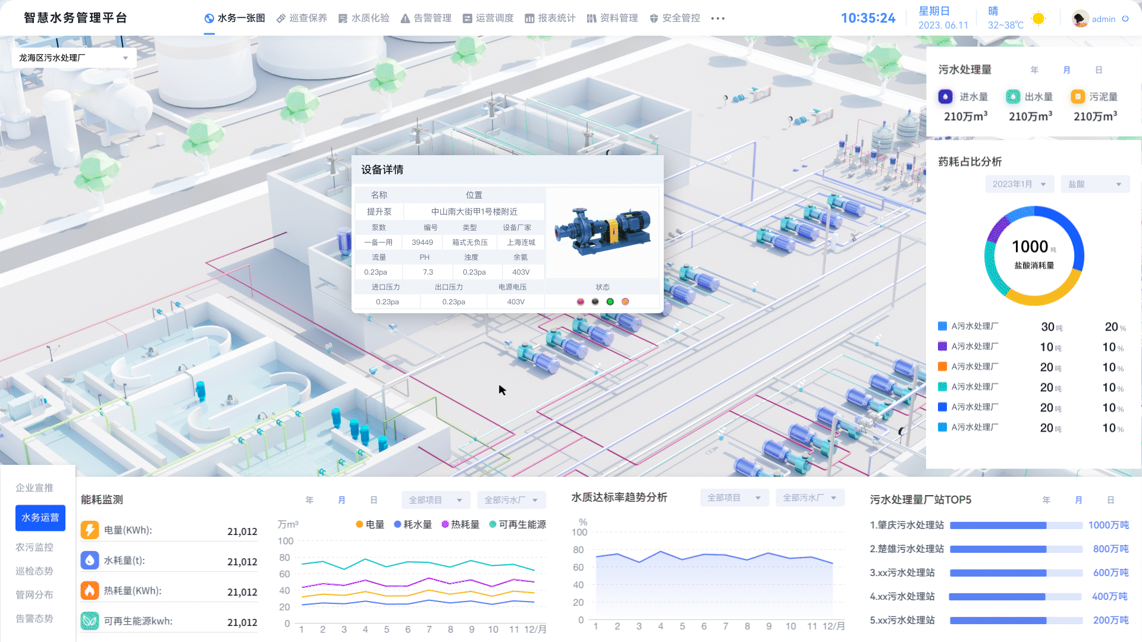Click the 肇庆污水处理站 progress bar

pos(1016,525)
